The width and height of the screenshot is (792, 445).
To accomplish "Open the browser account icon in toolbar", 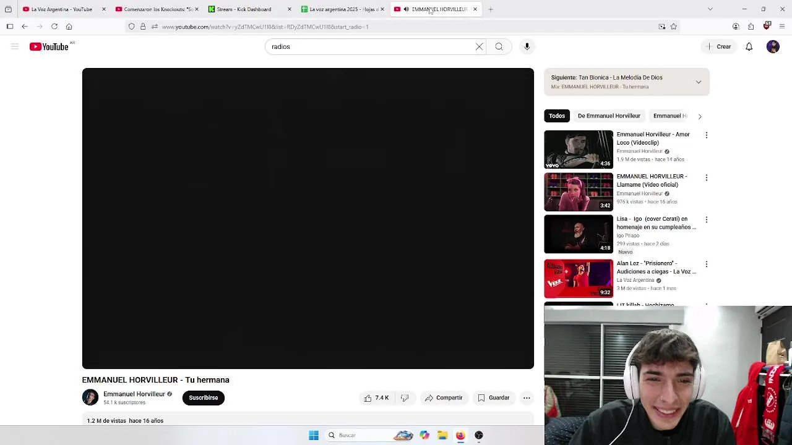I will [736, 27].
